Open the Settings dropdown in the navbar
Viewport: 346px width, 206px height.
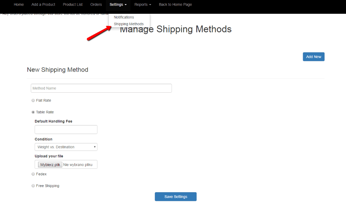pyautogui.click(x=118, y=4)
